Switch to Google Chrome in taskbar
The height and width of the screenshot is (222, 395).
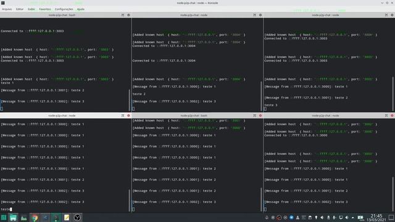click(x=35, y=218)
